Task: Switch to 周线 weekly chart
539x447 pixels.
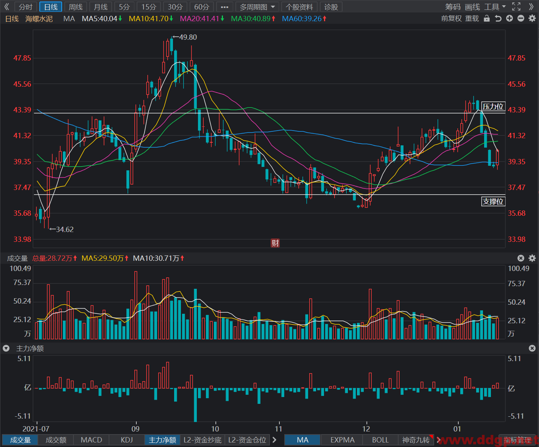Action: coord(76,7)
